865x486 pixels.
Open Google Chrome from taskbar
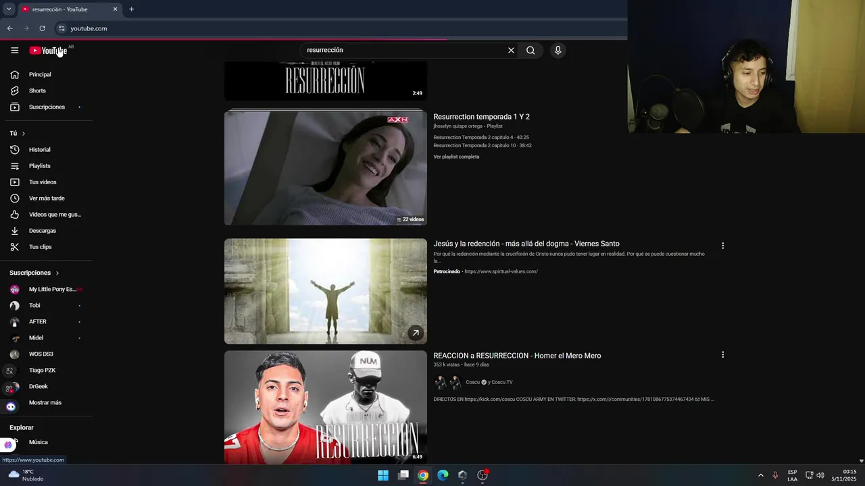[x=423, y=475]
